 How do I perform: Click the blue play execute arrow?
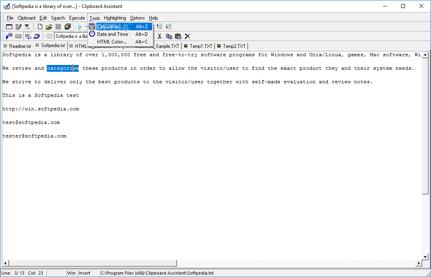click(x=80, y=27)
